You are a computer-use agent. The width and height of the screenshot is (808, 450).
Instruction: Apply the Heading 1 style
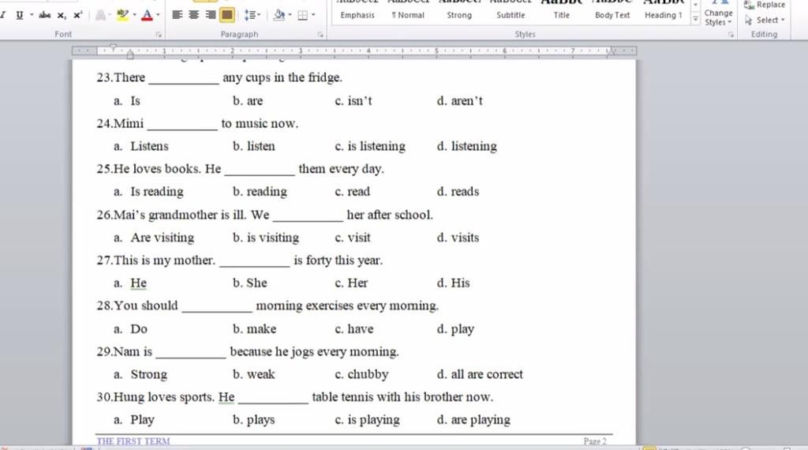pyautogui.click(x=663, y=11)
